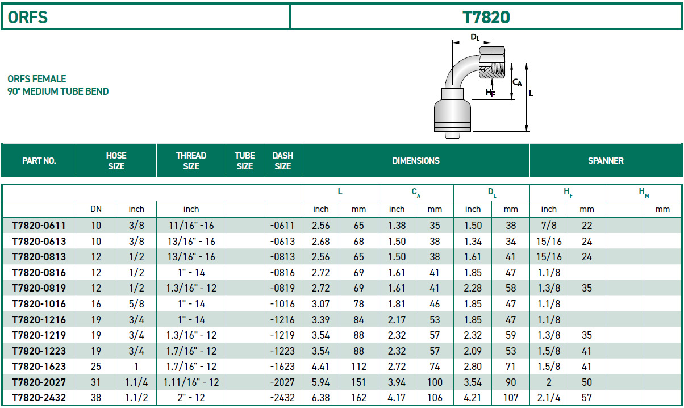Click dash size -1016
Viewport: 684px width, 408px height.
point(282,304)
